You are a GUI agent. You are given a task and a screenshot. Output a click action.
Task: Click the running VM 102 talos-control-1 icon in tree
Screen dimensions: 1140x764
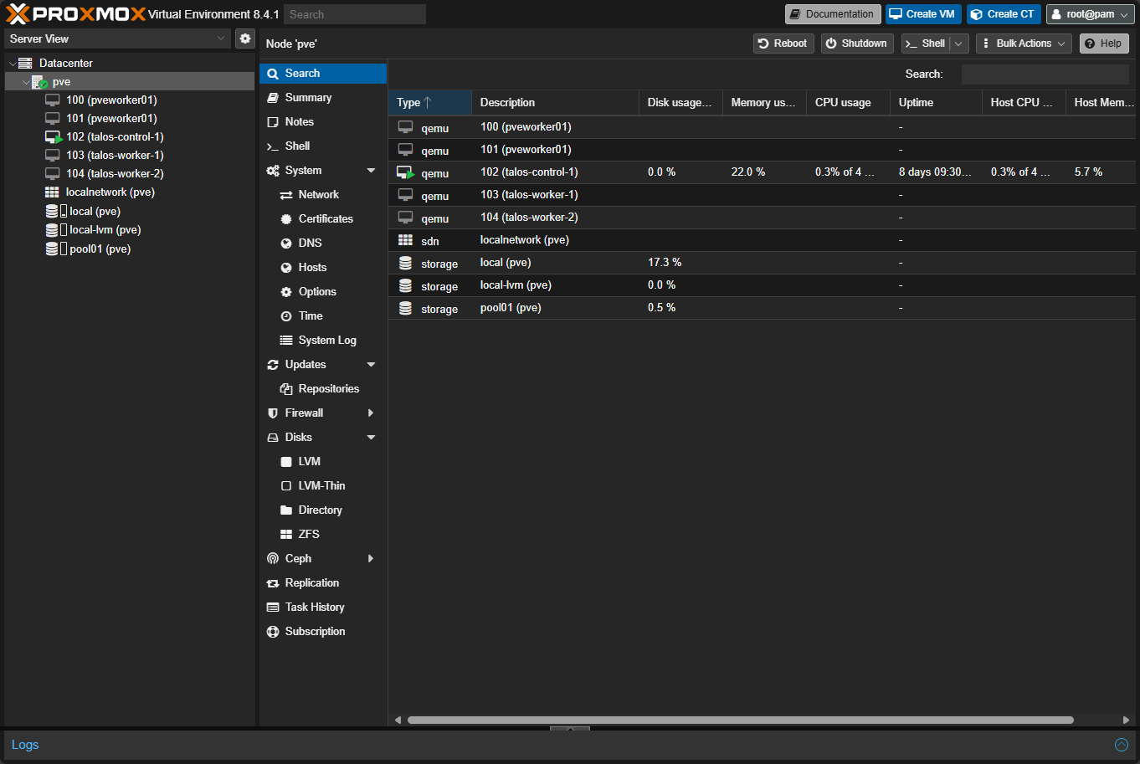54,137
